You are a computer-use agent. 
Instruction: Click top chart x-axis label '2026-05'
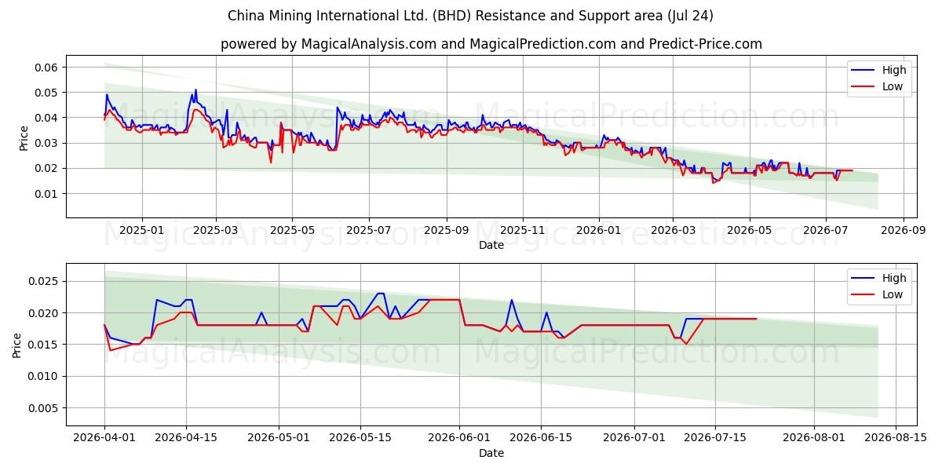pos(749,231)
